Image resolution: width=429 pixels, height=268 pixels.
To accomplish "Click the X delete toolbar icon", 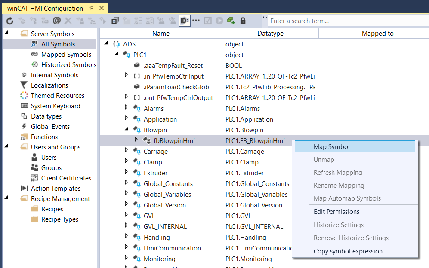I will tap(68, 21).
